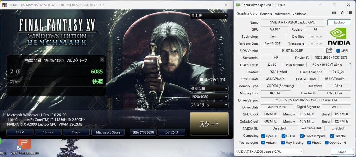Click GPU-Z title bar app icon

(238, 5)
